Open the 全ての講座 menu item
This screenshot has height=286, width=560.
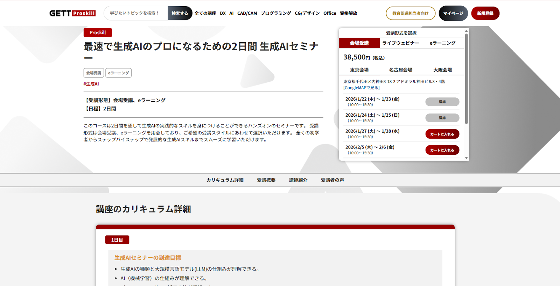click(x=205, y=13)
